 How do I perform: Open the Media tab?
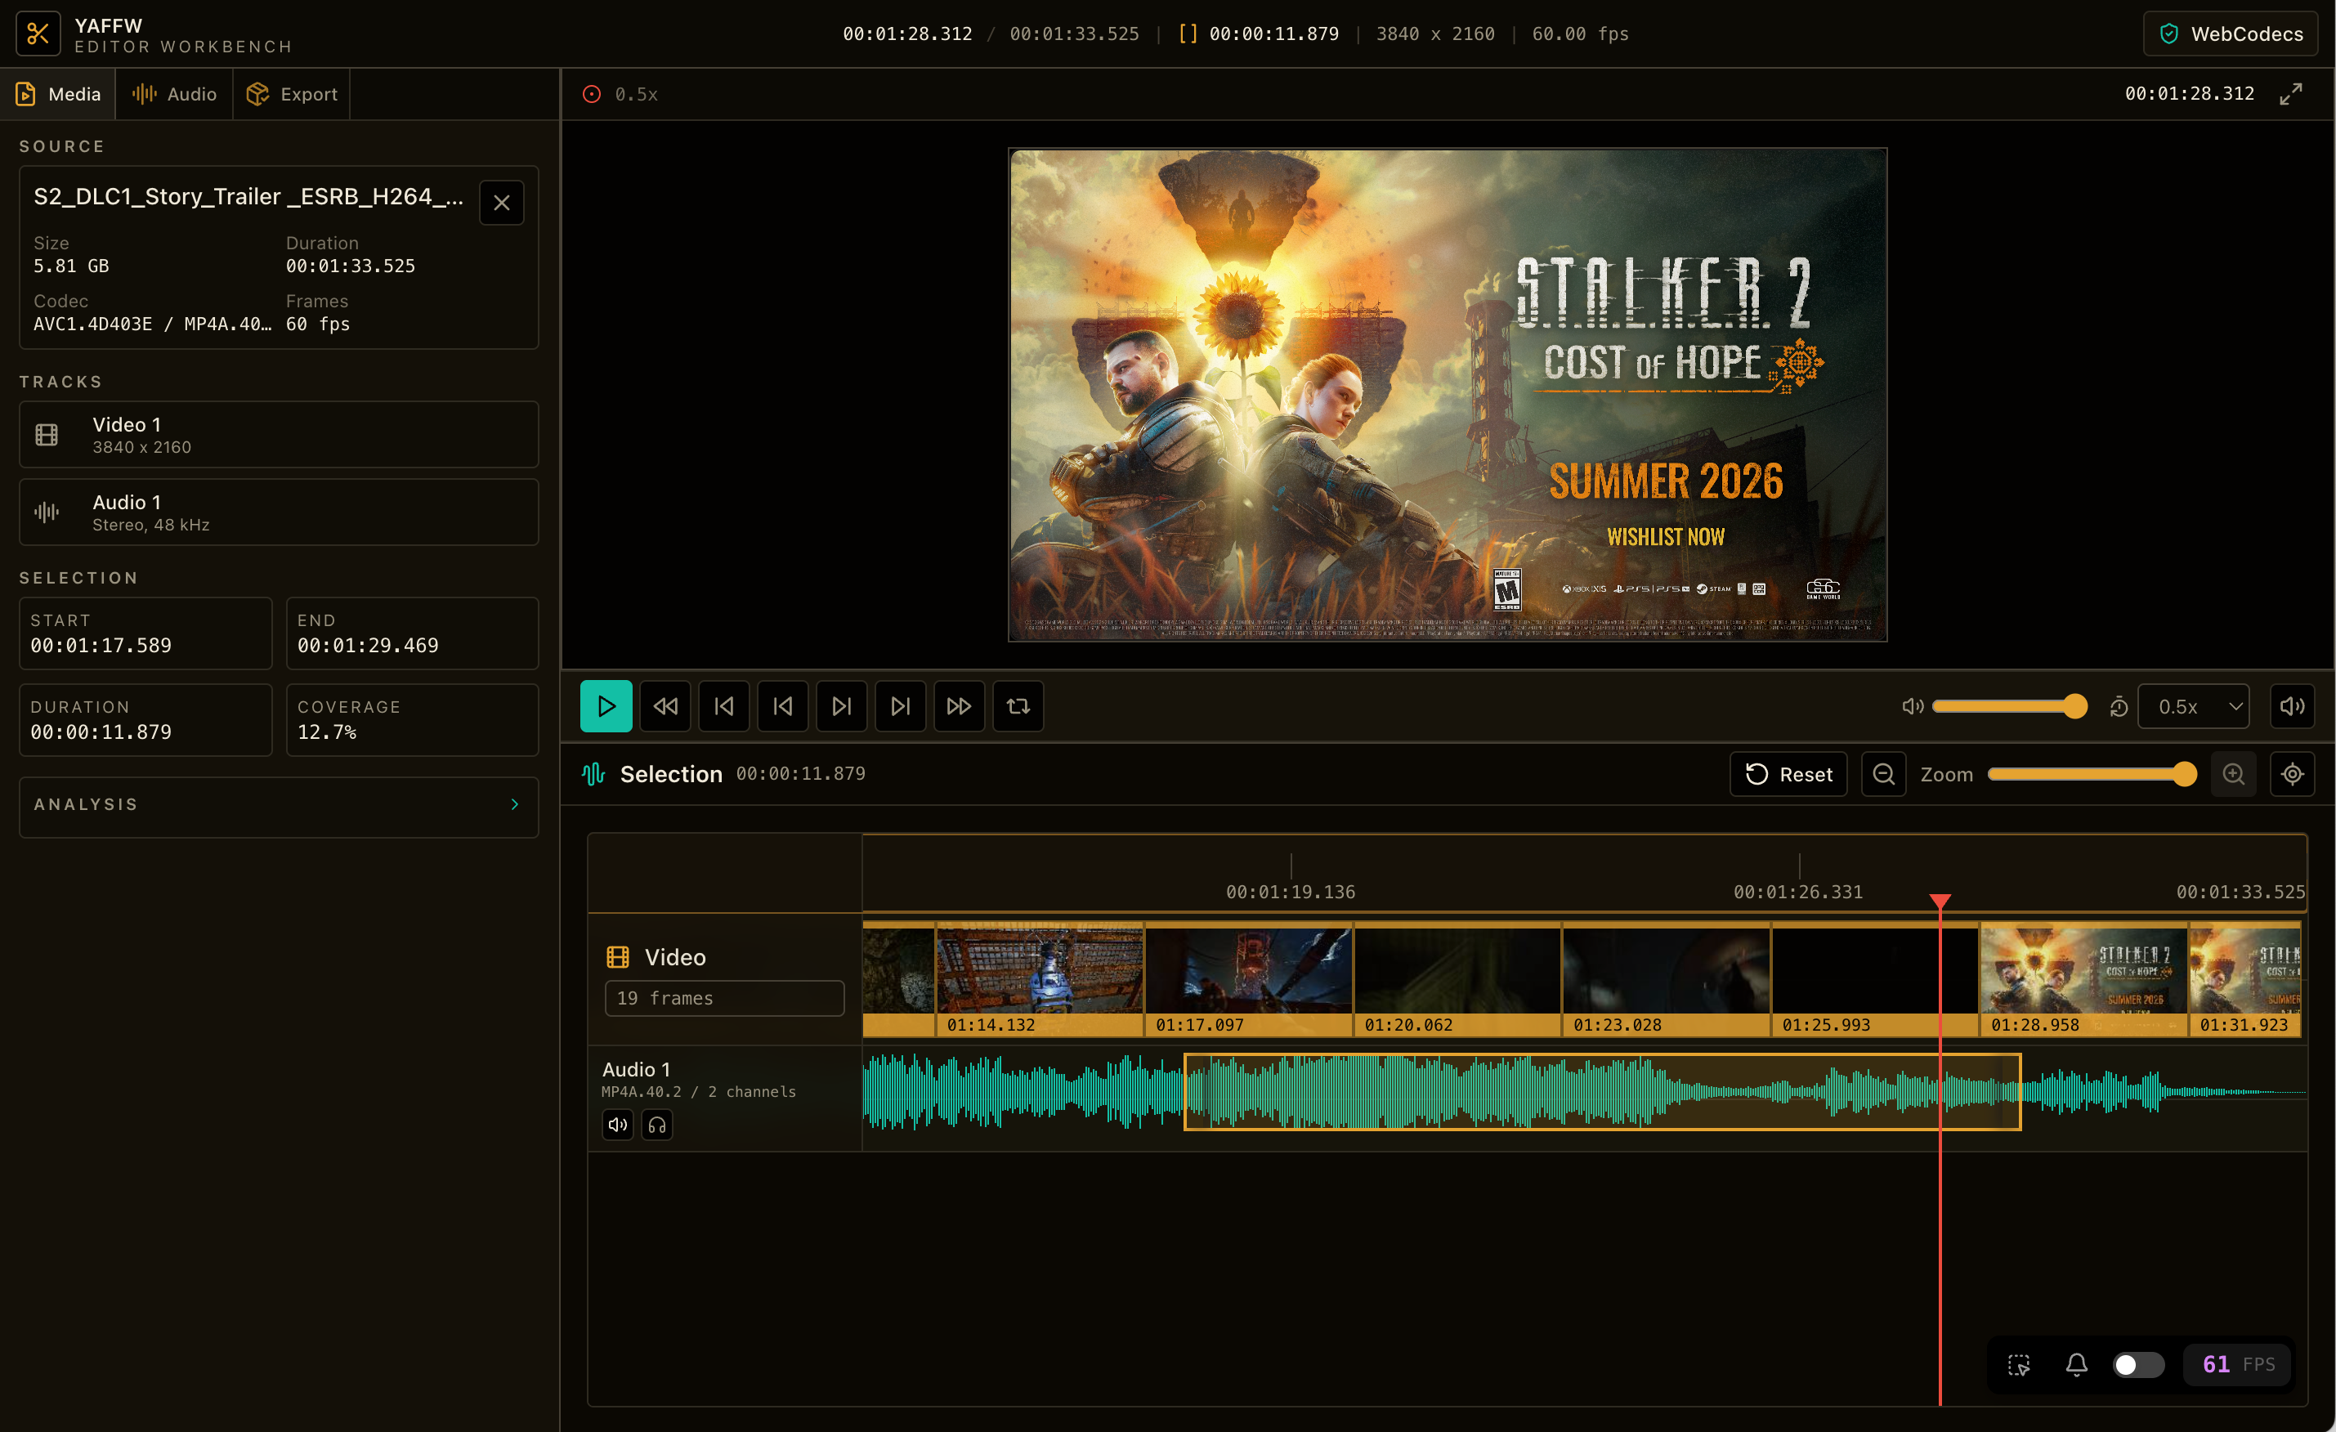click(58, 94)
